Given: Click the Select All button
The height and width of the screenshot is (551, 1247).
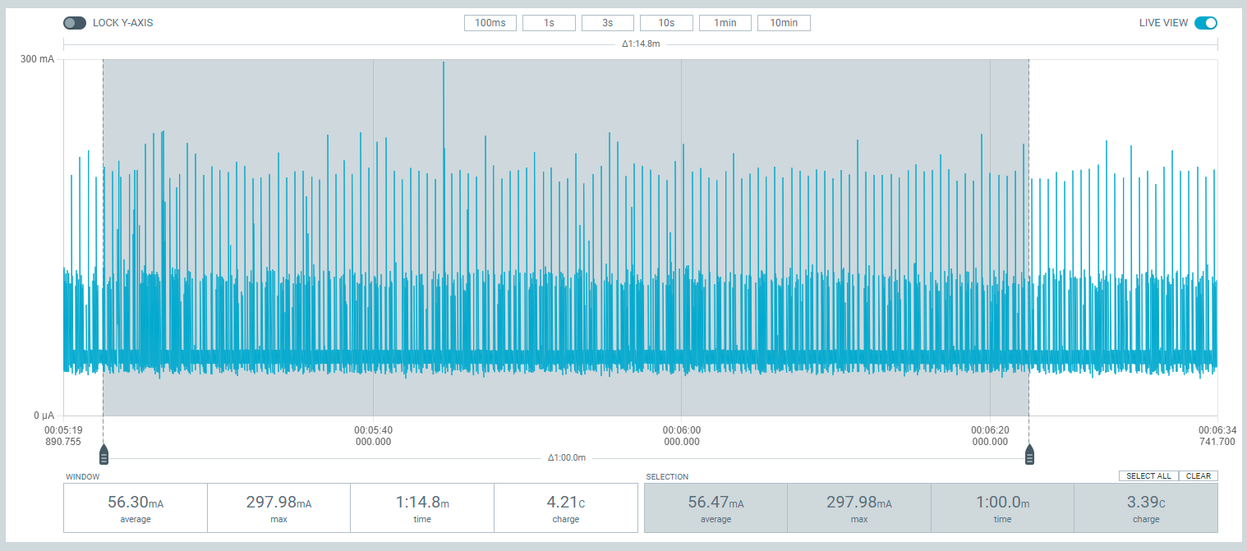Looking at the screenshot, I should (1148, 476).
